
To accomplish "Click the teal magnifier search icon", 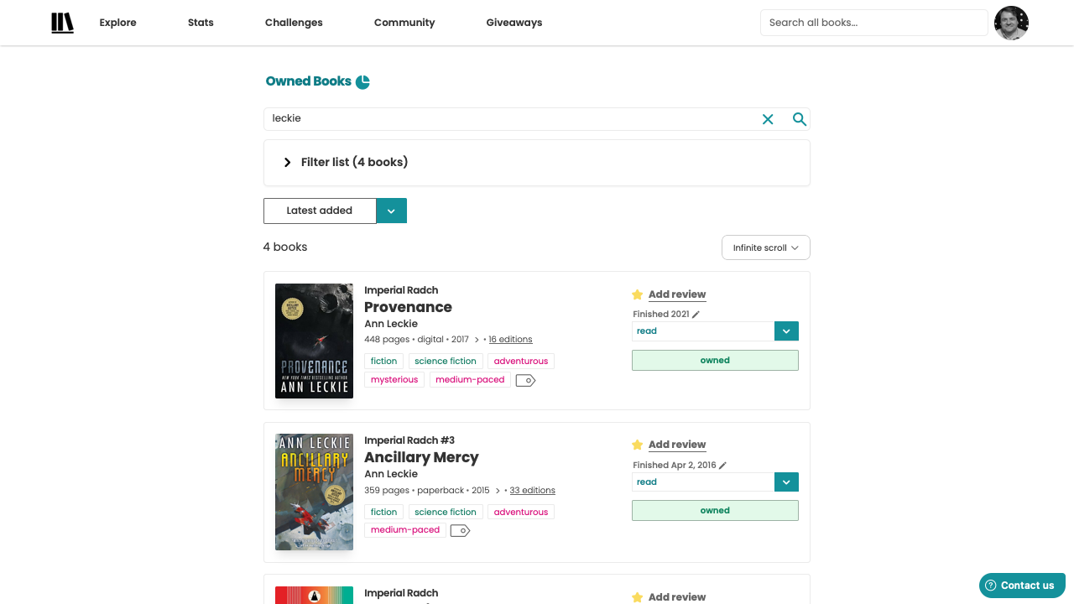I will pyautogui.click(x=799, y=119).
